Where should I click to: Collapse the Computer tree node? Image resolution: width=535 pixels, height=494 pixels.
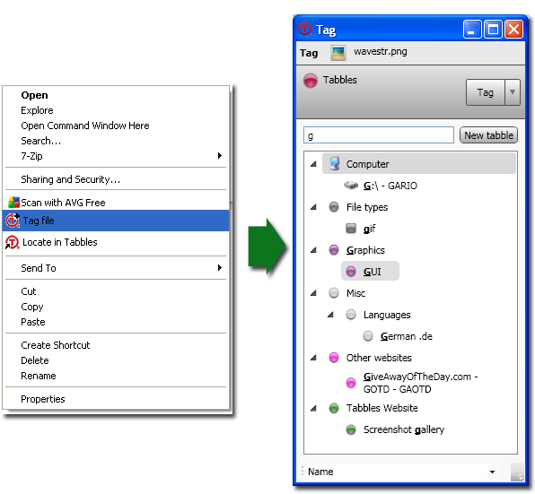click(x=313, y=164)
